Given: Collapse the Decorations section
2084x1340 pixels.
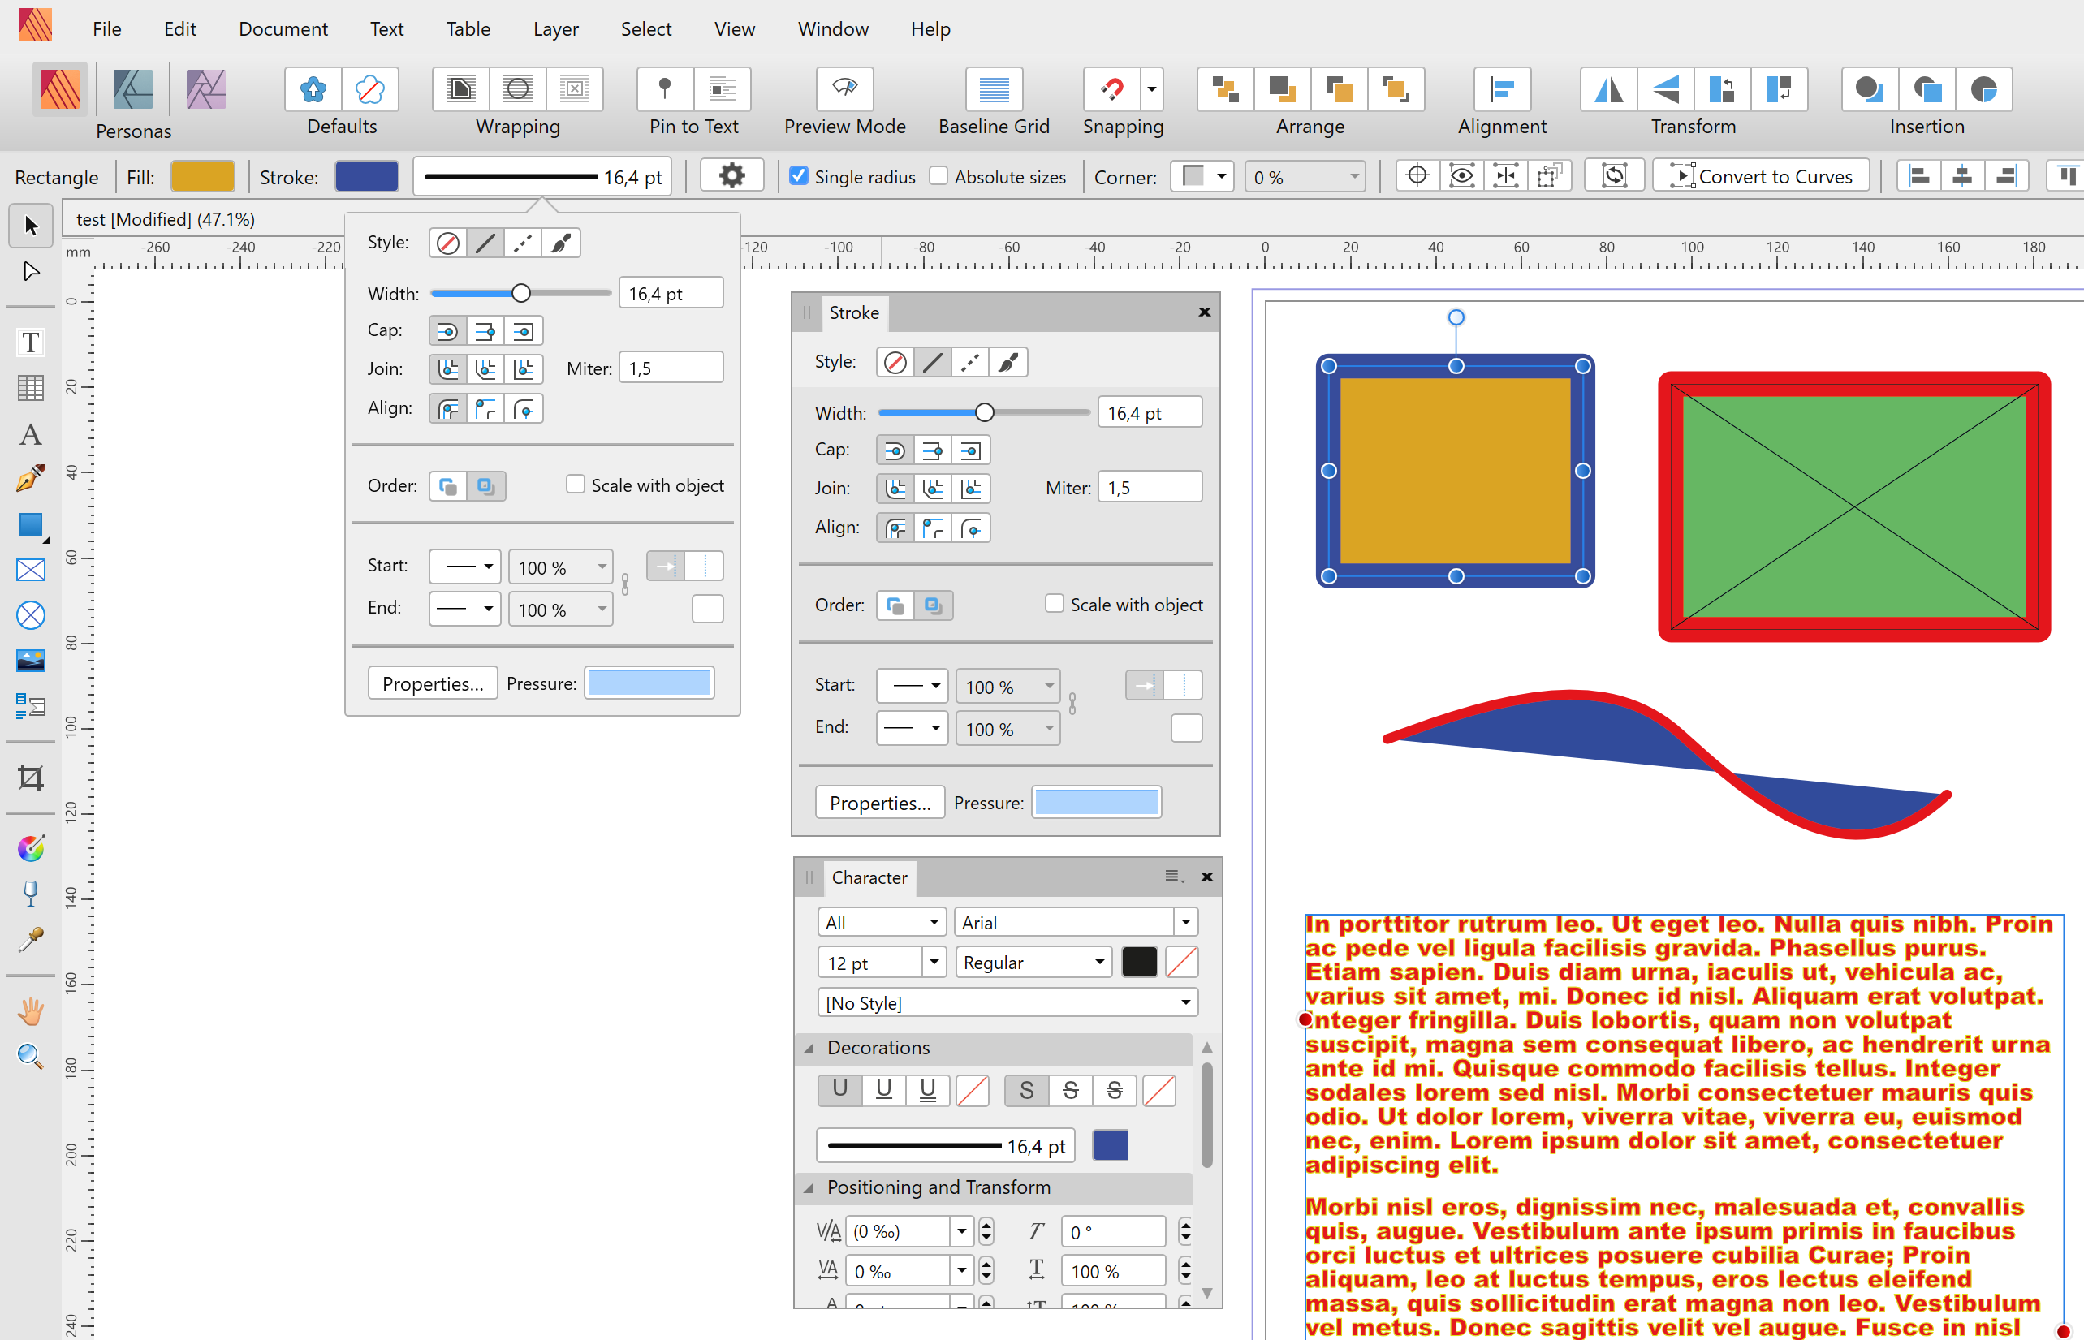Looking at the screenshot, I should click(809, 1048).
